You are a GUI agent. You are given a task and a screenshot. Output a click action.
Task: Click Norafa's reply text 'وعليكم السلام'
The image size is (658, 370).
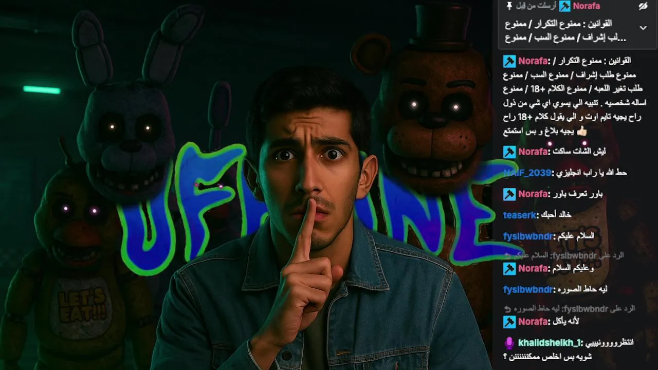[x=574, y=268]
